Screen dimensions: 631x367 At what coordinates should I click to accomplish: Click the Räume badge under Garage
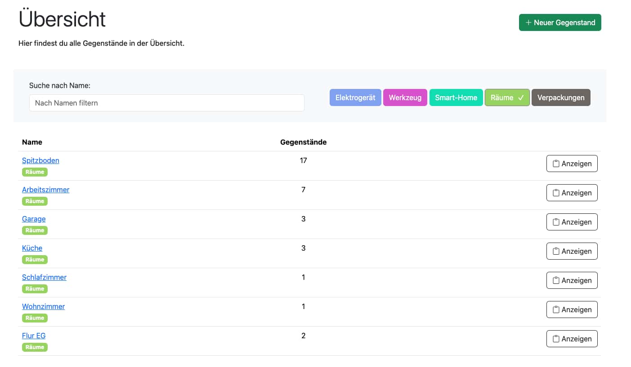[x=35, y=230]
